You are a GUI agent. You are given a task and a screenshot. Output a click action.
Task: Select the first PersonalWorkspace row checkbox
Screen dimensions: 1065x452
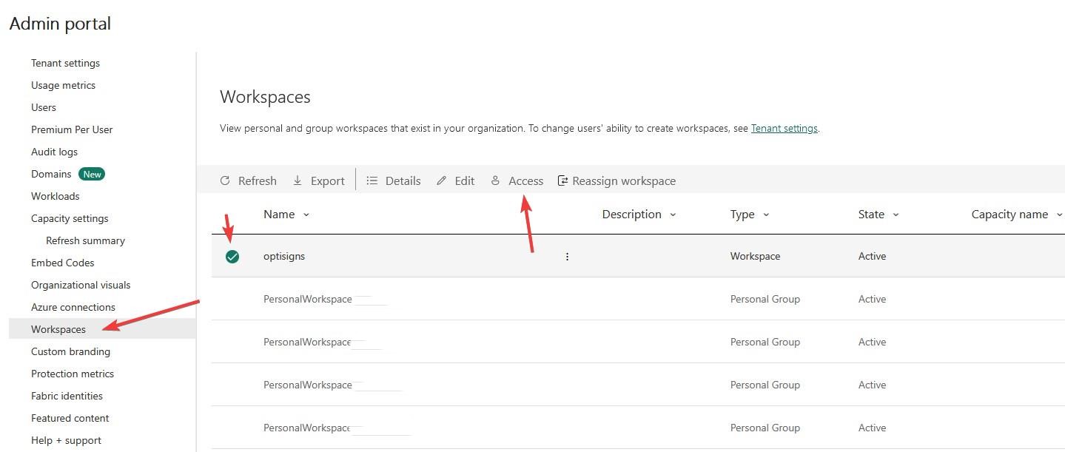pos(232,299)
